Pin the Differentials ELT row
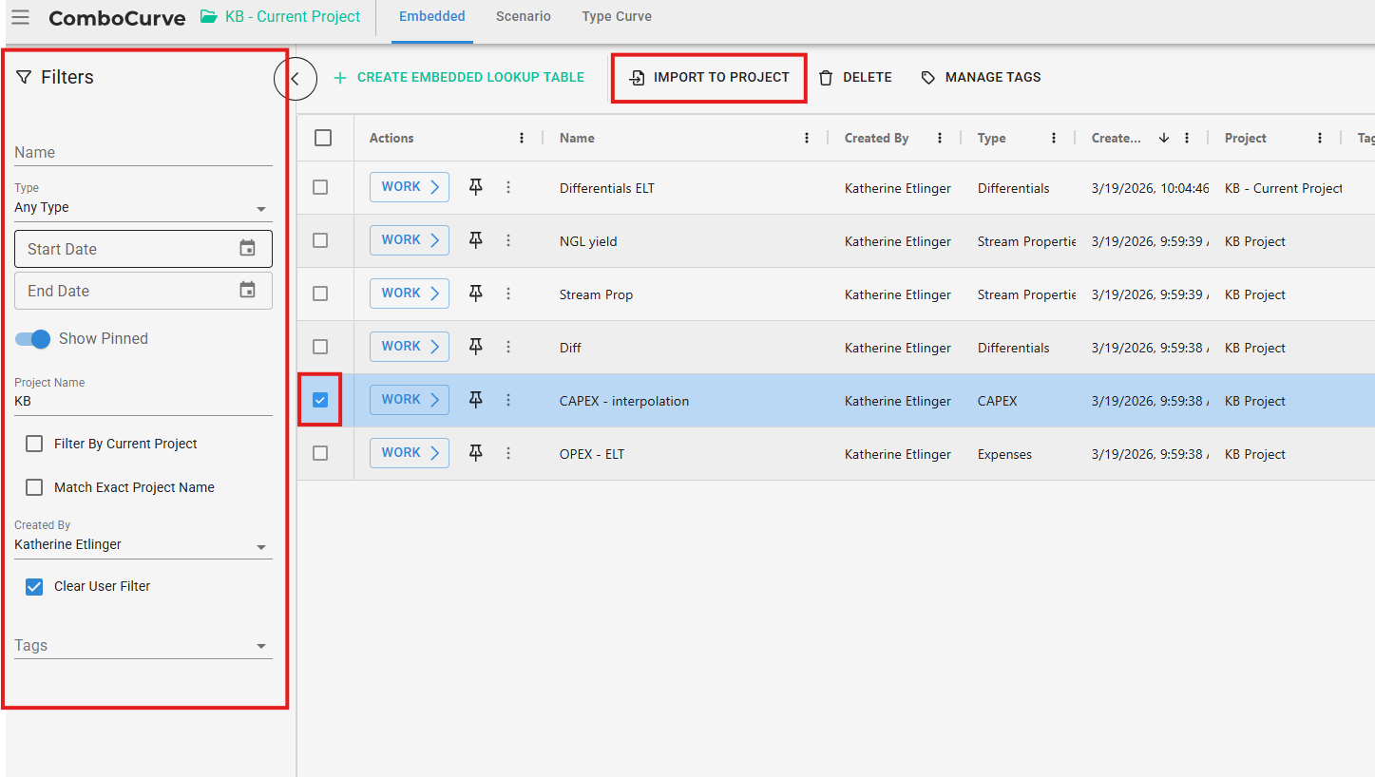 [x=476, y=187]
